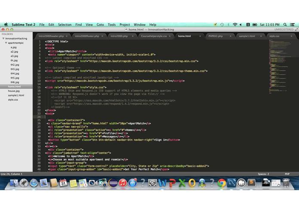Open System Preferences gear icon in Dock

pyautogui.click(x=153, y=183)
